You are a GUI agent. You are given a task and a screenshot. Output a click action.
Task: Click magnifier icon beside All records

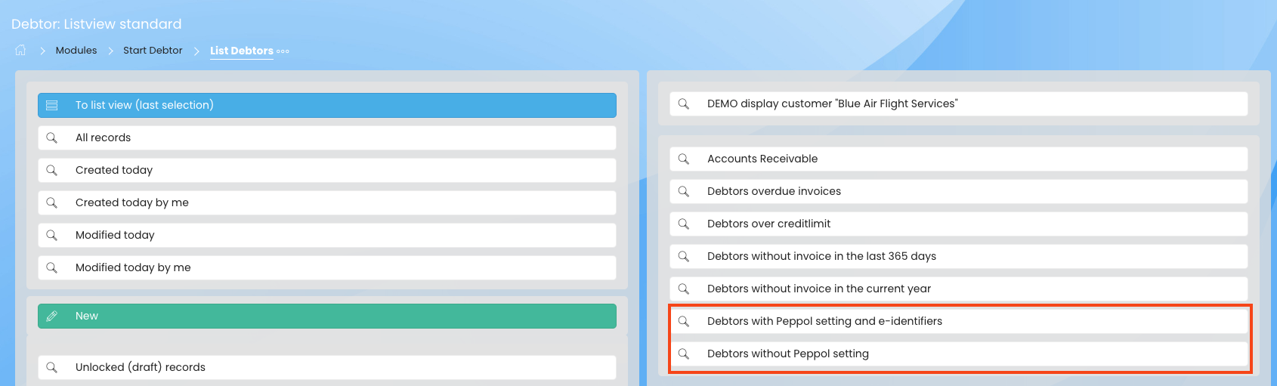click(52, 137)
